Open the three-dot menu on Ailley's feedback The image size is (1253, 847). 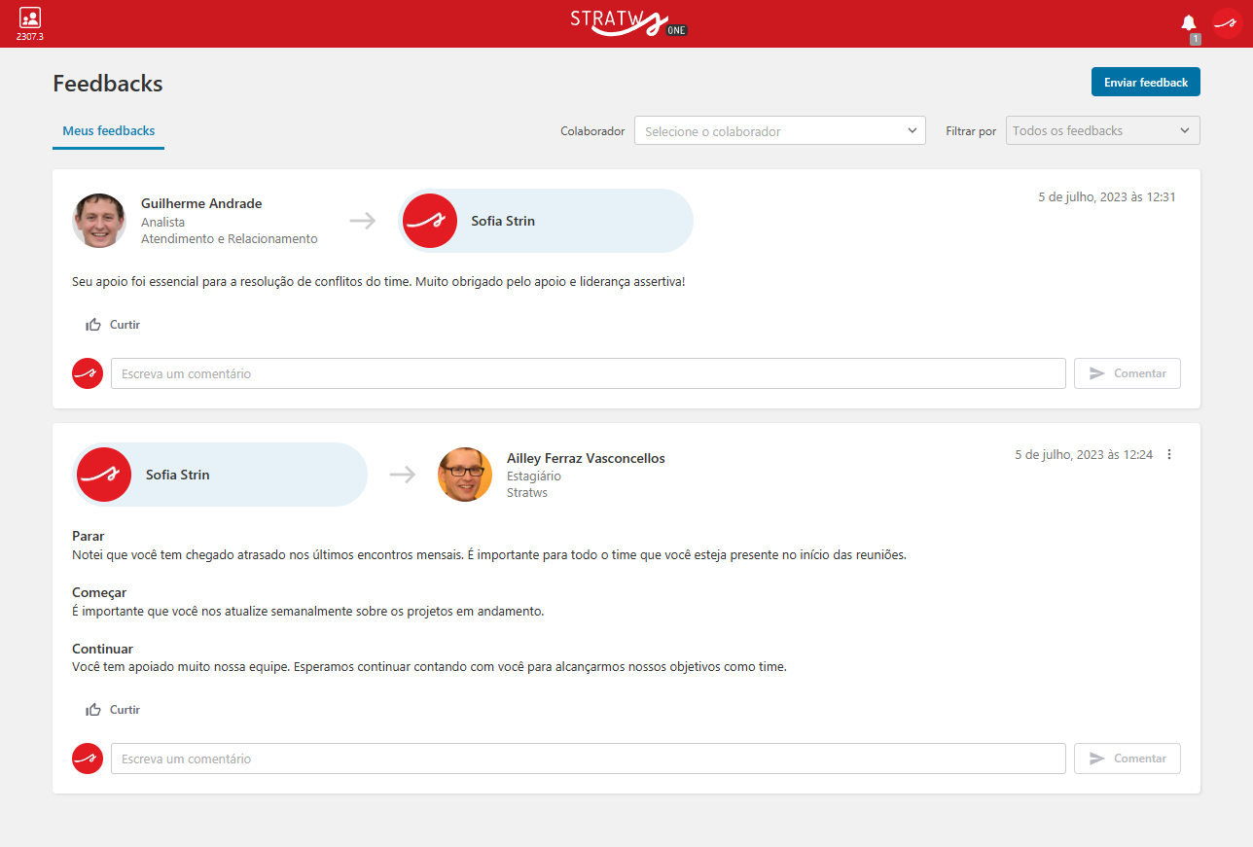(1169, 454)
